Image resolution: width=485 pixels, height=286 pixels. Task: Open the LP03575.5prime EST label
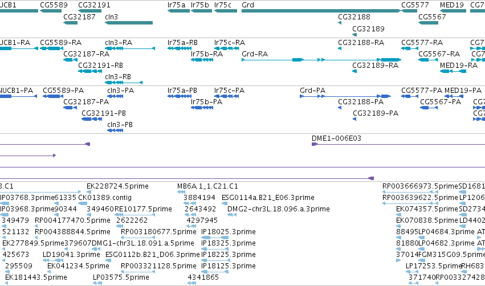coord(121,277)
